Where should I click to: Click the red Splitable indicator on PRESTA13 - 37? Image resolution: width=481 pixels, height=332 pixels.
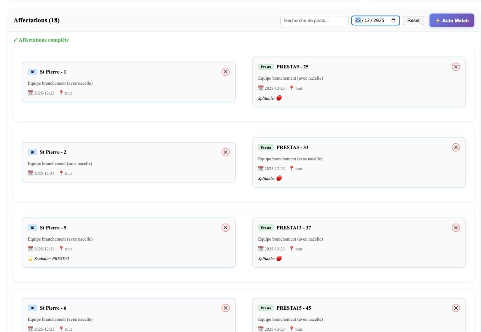pos(279,259)
